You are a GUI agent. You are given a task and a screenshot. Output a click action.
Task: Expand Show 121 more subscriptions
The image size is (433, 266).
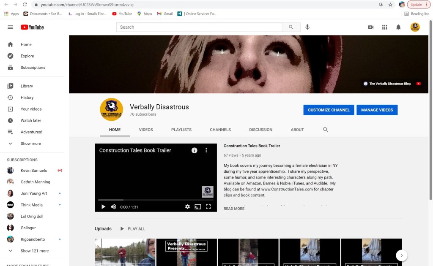34,251
